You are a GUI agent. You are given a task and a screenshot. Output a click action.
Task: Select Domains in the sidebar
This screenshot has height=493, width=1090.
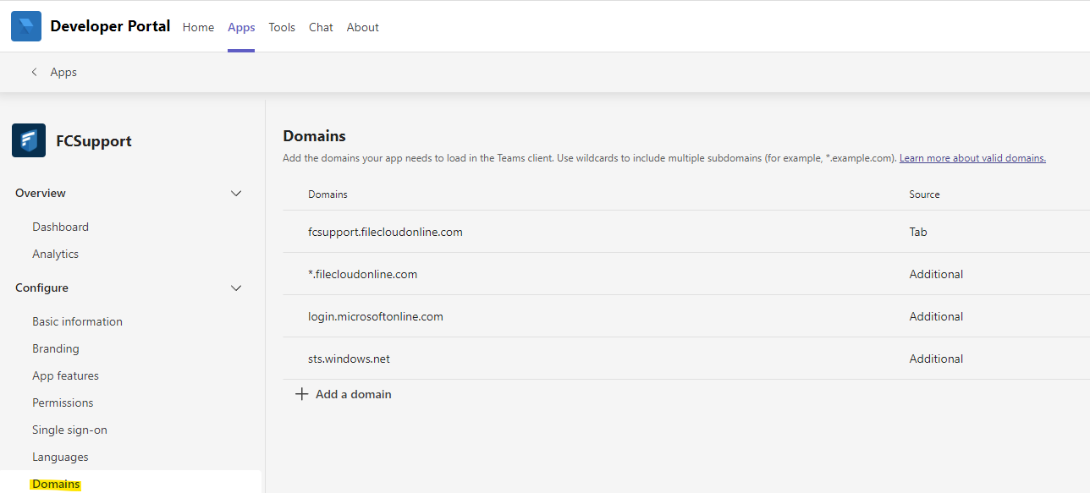point(56,485)
